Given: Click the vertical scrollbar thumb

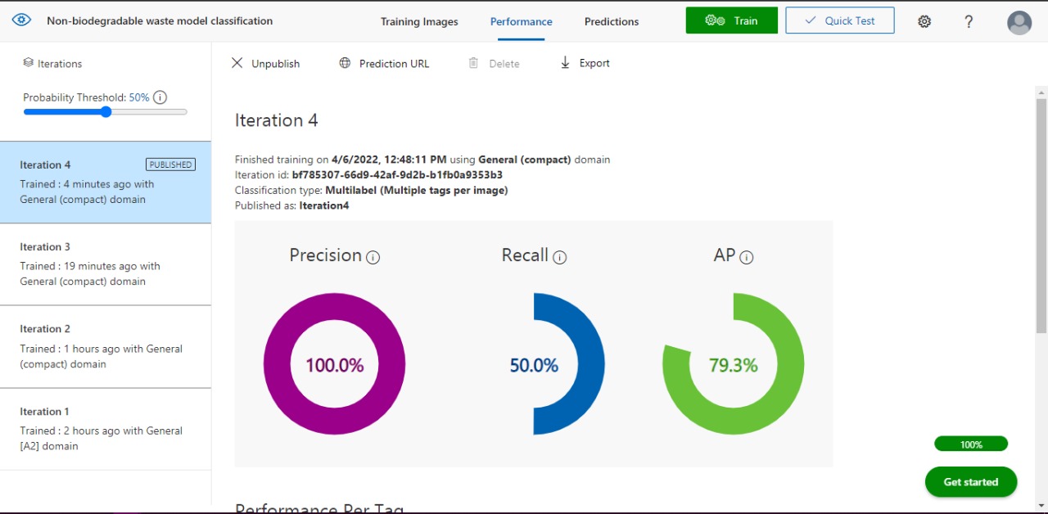Looking at the screenshot, I should pyautogui.click(x=1041, y=215).
